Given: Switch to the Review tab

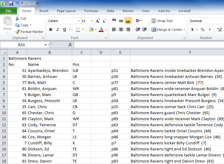Looking at the screenshot, I should pos(128,11).
